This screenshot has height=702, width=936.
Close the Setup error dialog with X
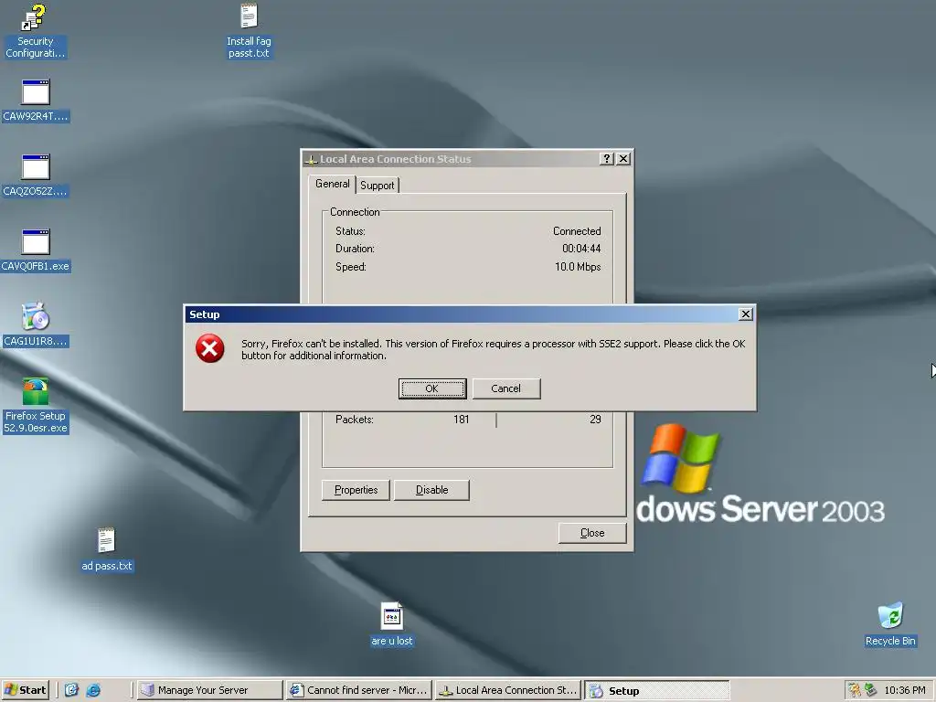pos(746,314)
